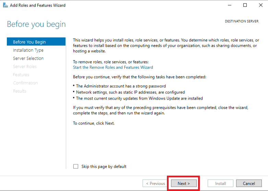This screenshot has width=268, height=191.
Task: Click the Next button
Action: tap(184, 183)
